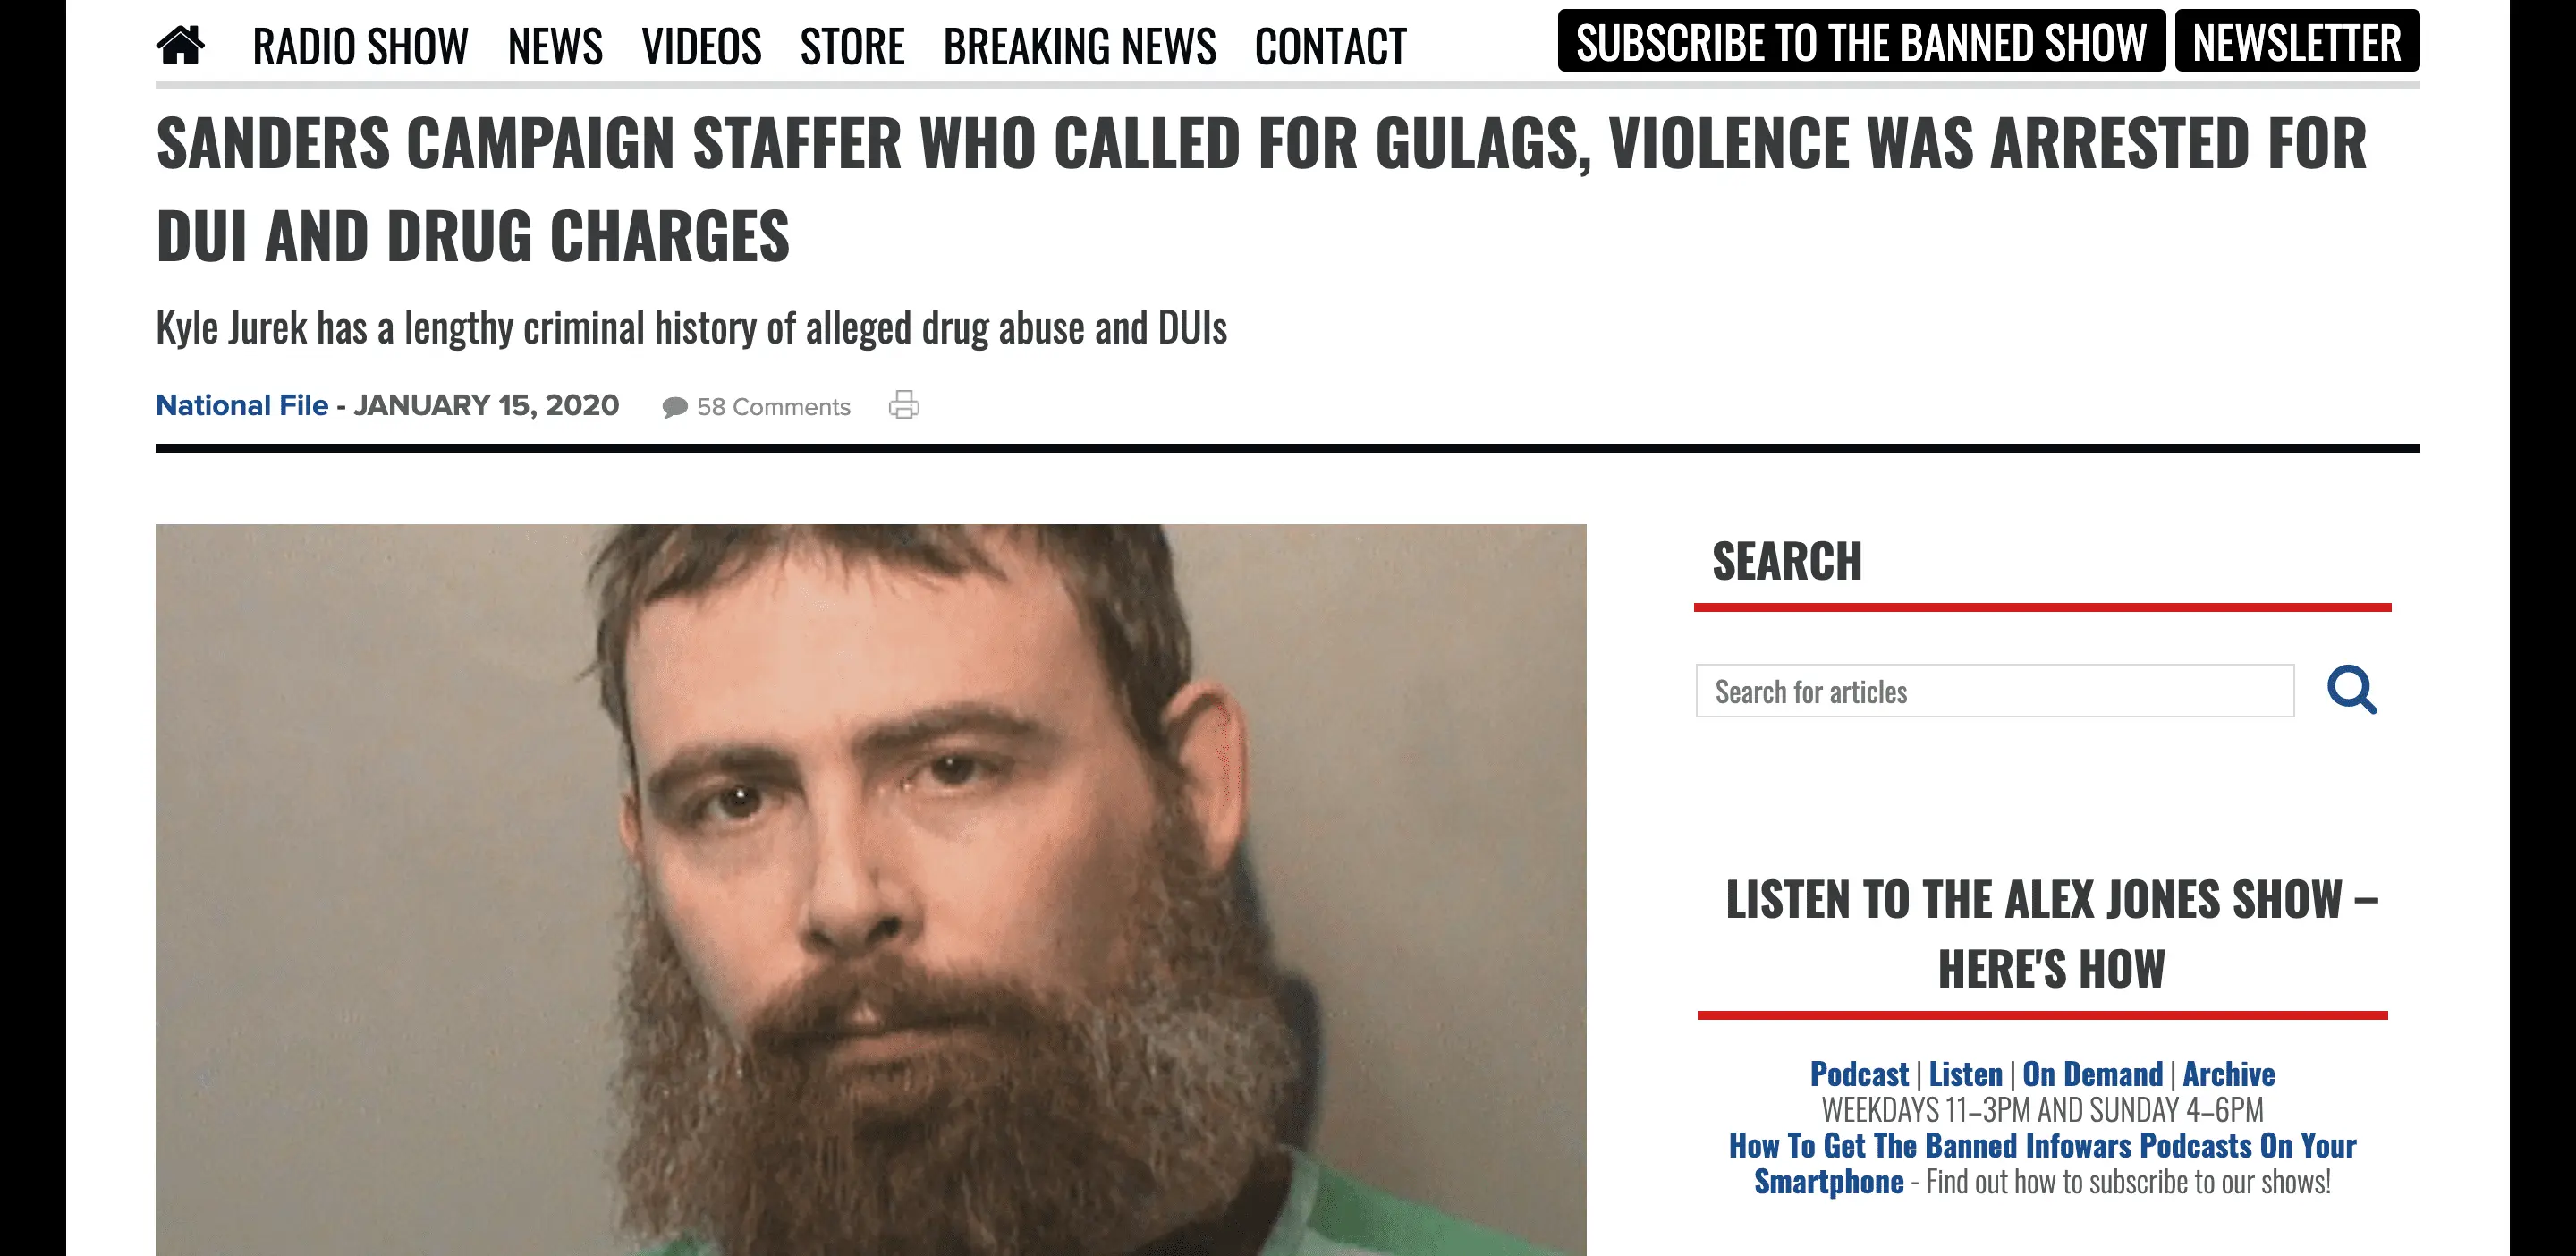Navigate to Videos
Screen dimensions: 2576x1256
(701, 46)
